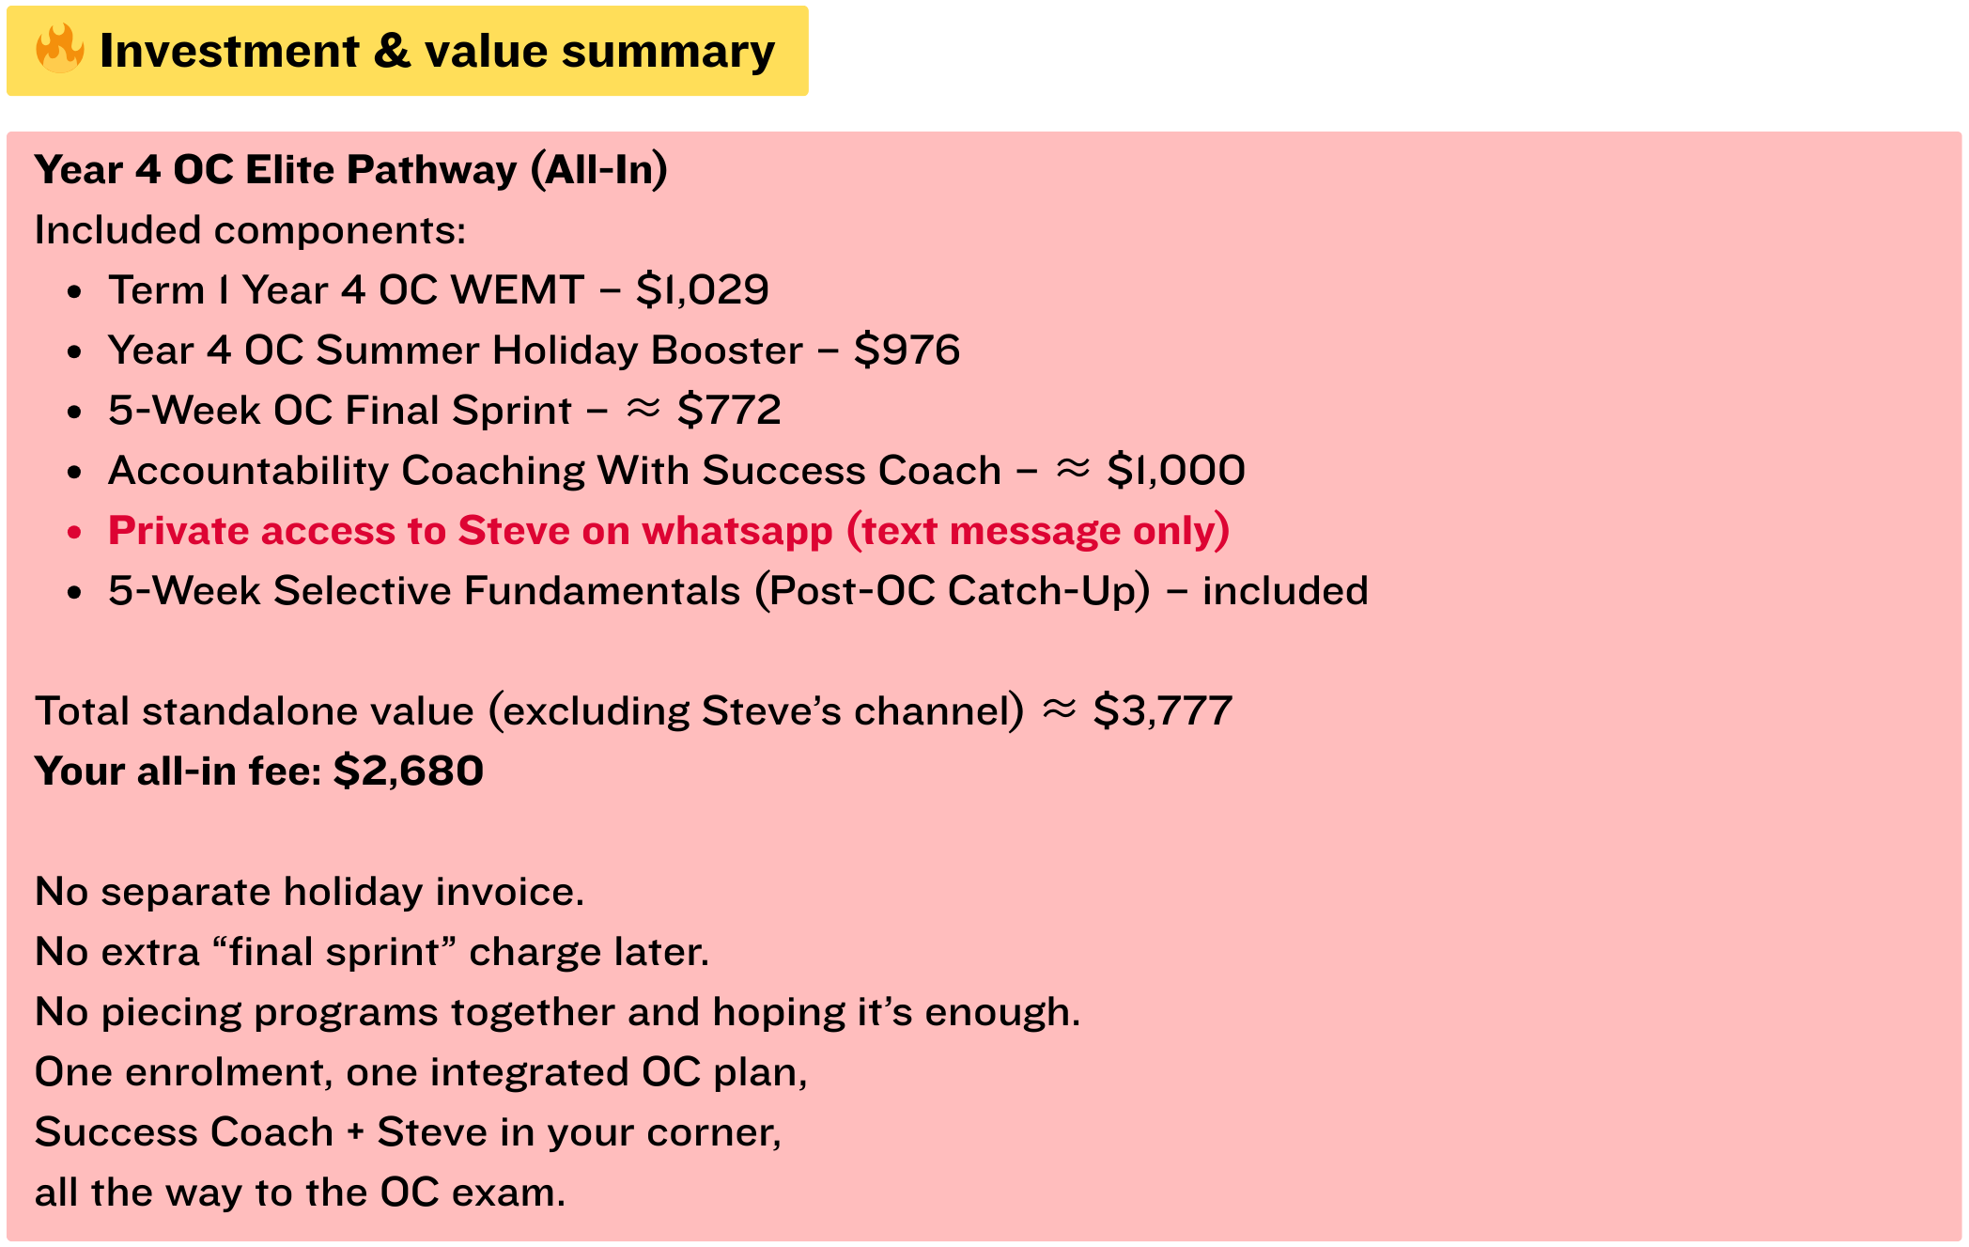This screenshot has width=1969, height=1247.
Task: Click the "Term 1 Year 4 OC WEMT" item
Action: [x=346, y=289]
